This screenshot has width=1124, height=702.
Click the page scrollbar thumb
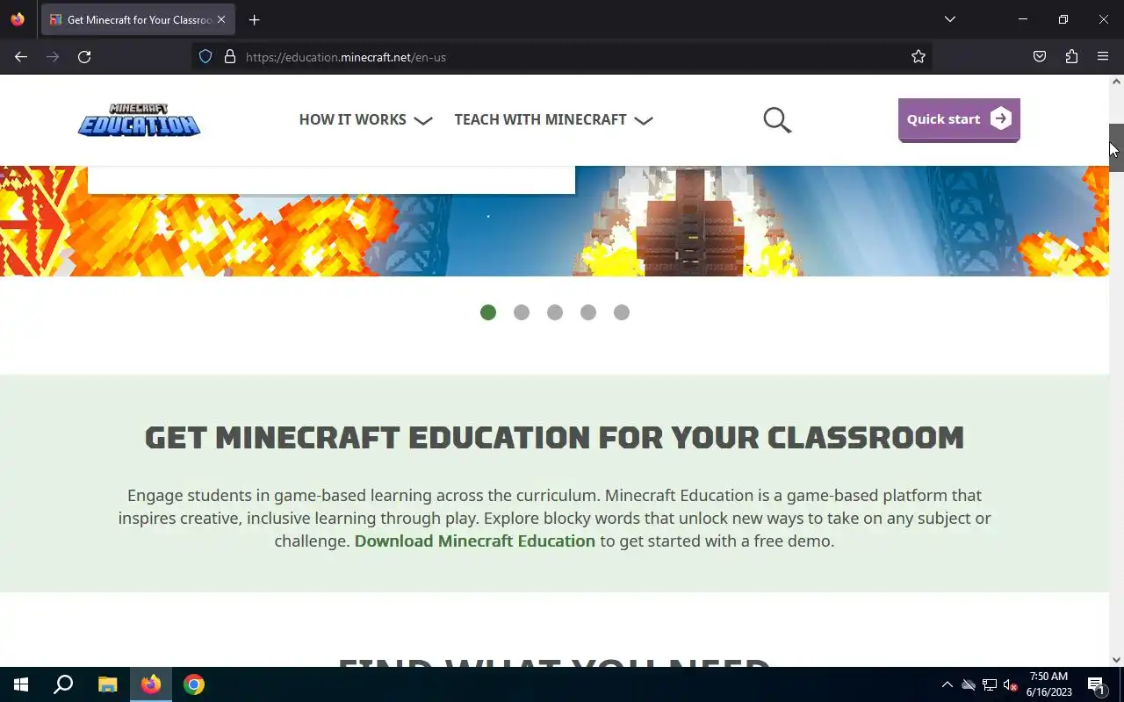tap(1116, 147)
